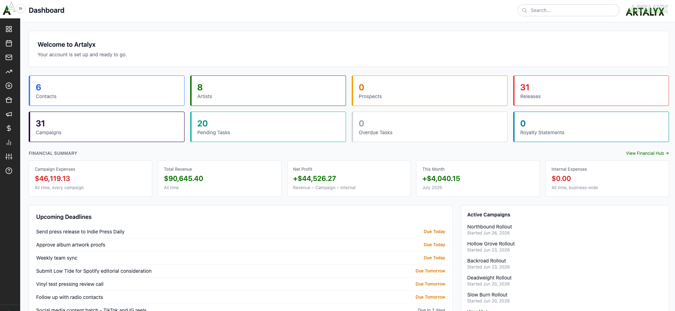675x311 pixels.
Task: Open the bar chart analytics icon
Action: click(9, 142)
